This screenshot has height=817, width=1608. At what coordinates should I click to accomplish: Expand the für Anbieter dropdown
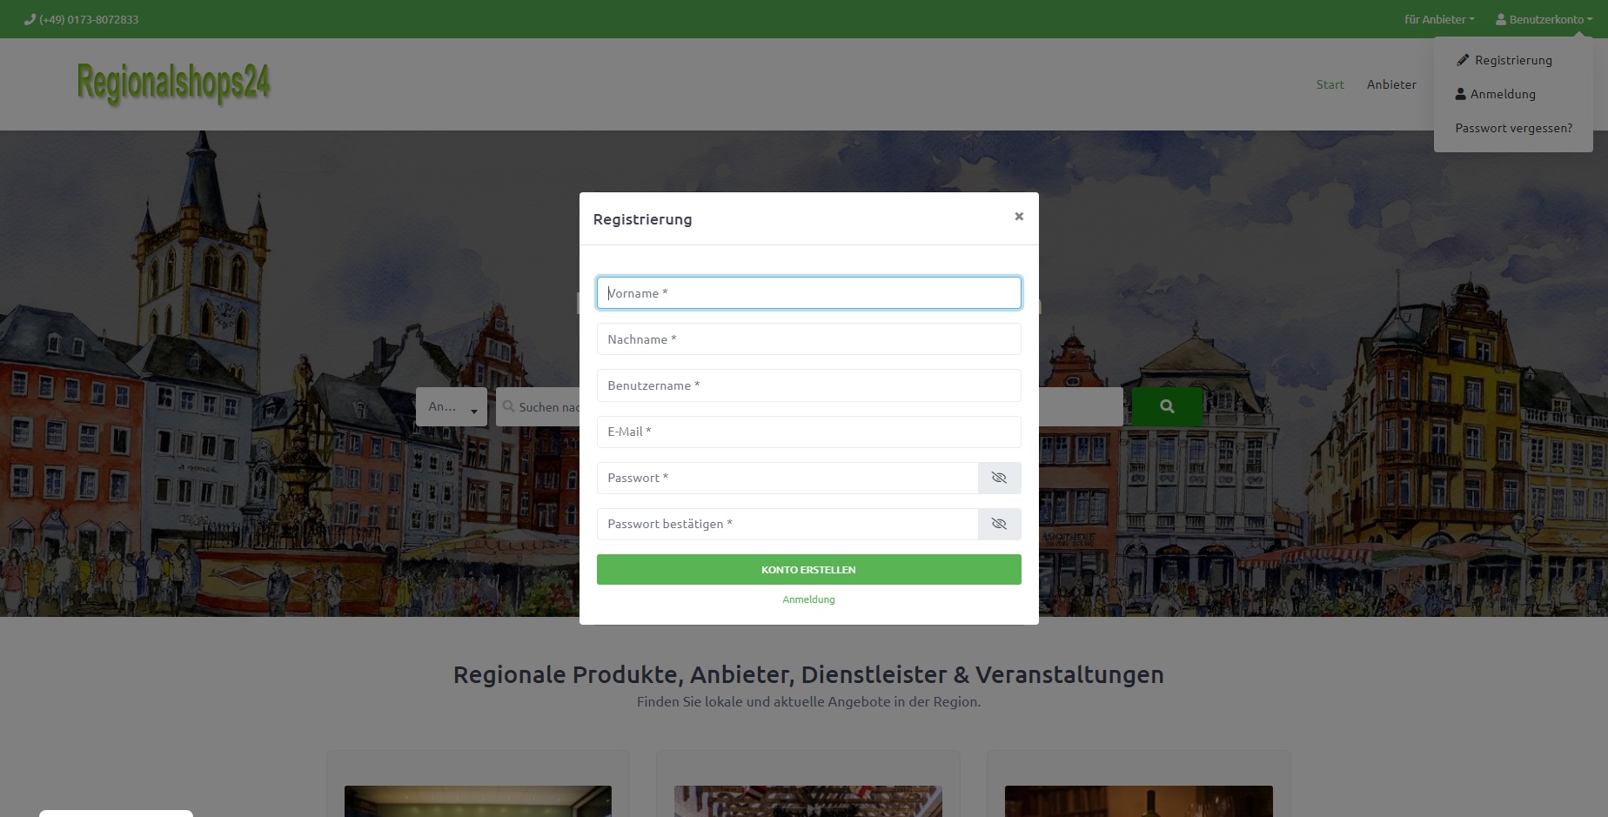[x=1439, y=19]
